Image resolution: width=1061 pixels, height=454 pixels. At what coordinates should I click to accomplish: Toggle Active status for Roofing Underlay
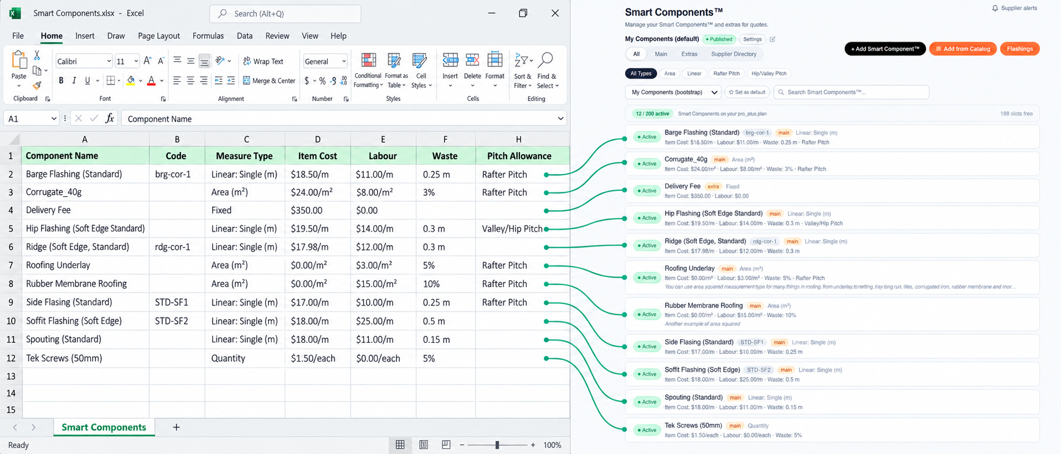(x=647, y=278)
